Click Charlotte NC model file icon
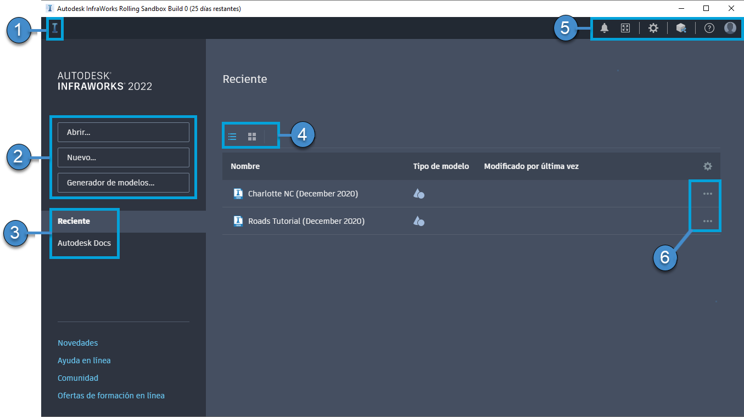744x417 pixels. 238,194
